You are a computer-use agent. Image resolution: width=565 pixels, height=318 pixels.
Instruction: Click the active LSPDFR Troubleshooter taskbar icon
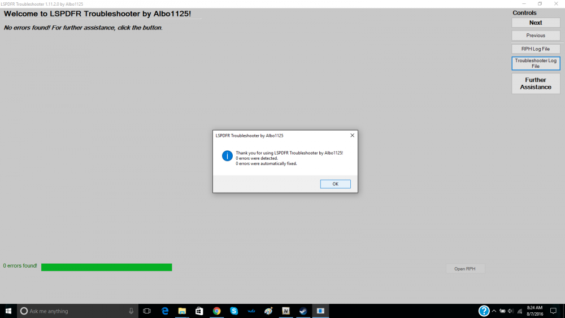(x=320, y=311)
